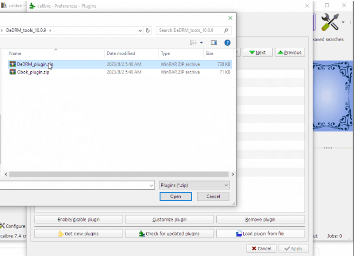Viewport: 354px width, 256px height.
Task: Click Enable/disable plugin button
Action: (x=79, y=220)
